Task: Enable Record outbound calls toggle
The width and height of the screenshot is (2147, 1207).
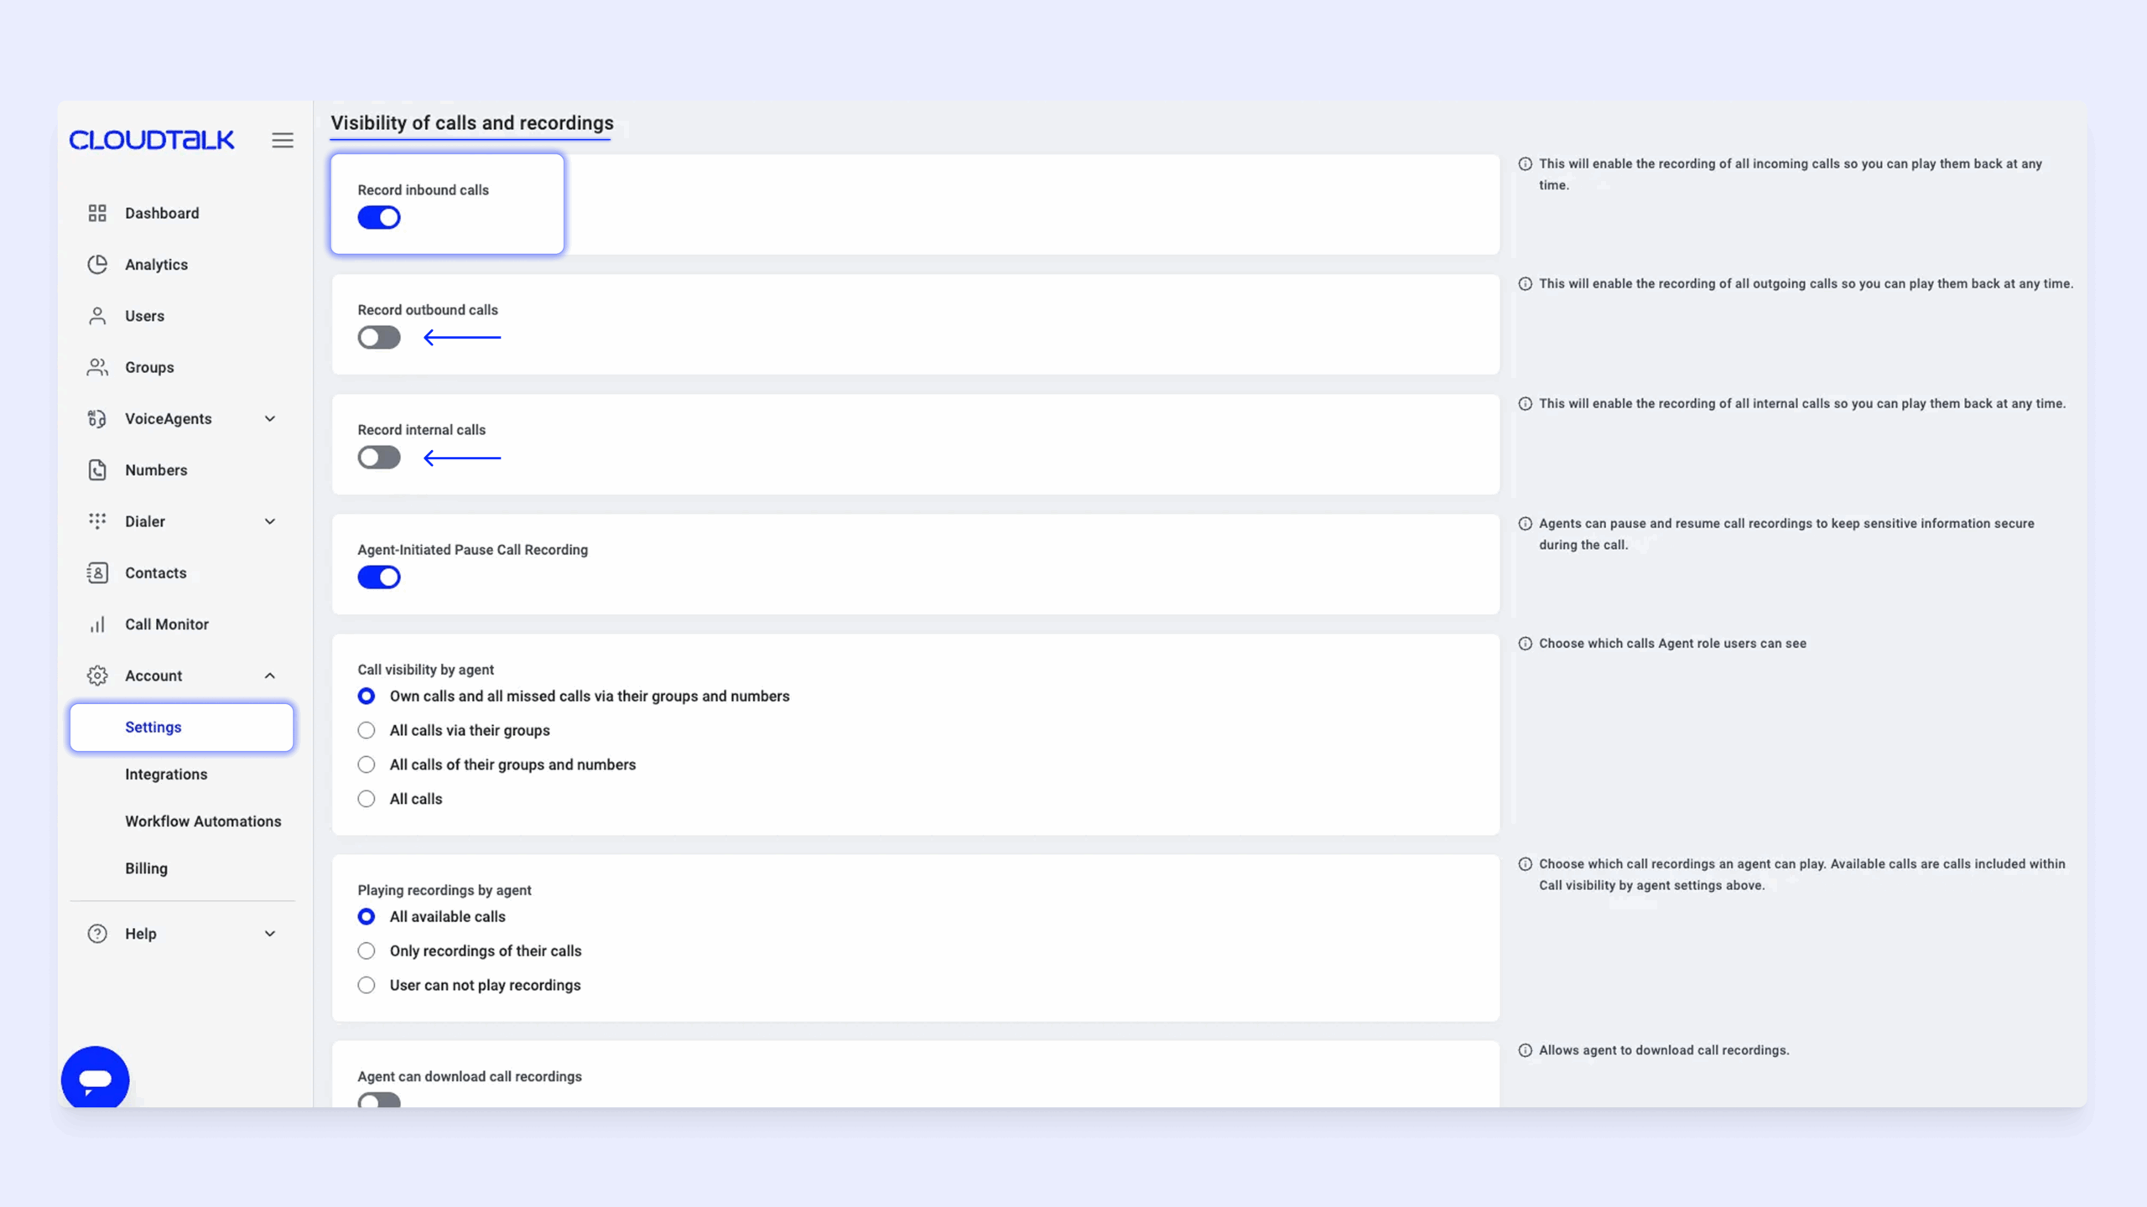Action: [379, 338]
